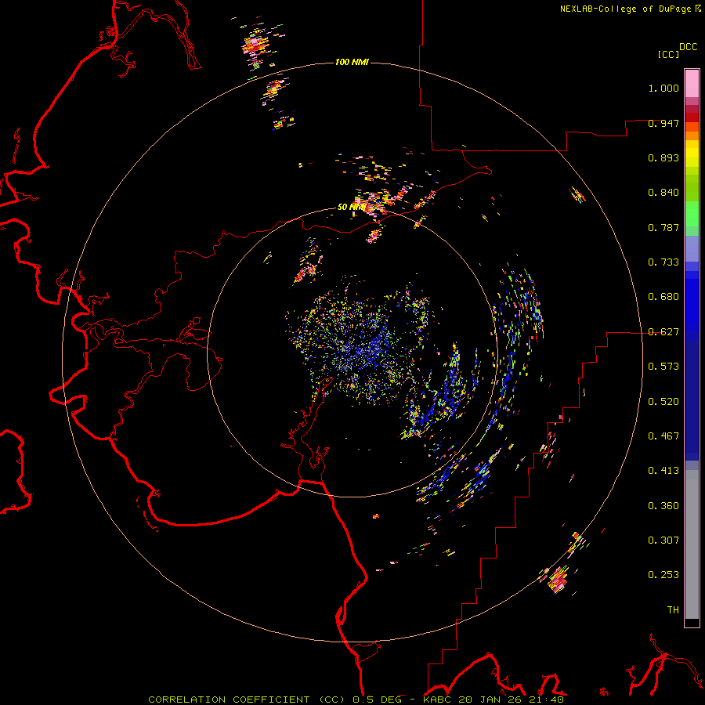Click the DCC label above the color bar
The image size is (705, 705).
pos(688,47)
